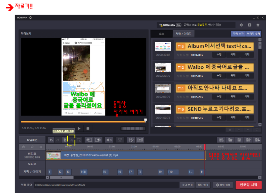Move subtitle to bottom with double down arrow
Viewport: 268px width, 193px height.
coord(257,130)
